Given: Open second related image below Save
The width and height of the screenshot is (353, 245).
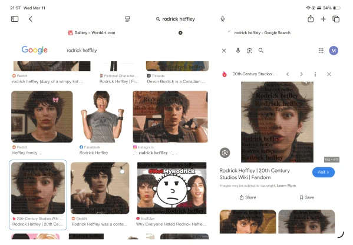Looking at the screenshot, I should (306, 221).
